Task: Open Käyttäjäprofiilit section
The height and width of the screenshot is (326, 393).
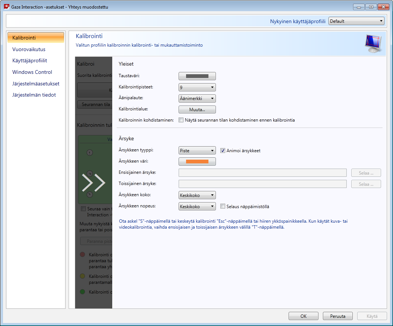Action: coord(29,60)
